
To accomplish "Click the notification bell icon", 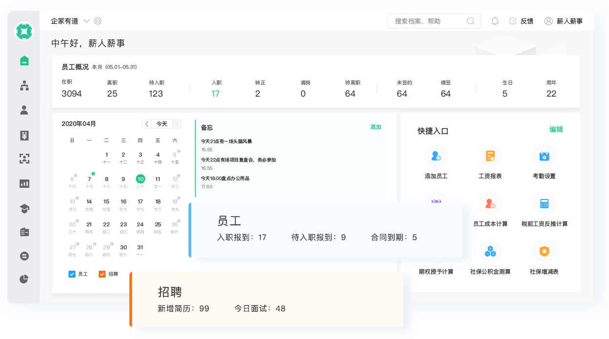I will coord(495,21).
